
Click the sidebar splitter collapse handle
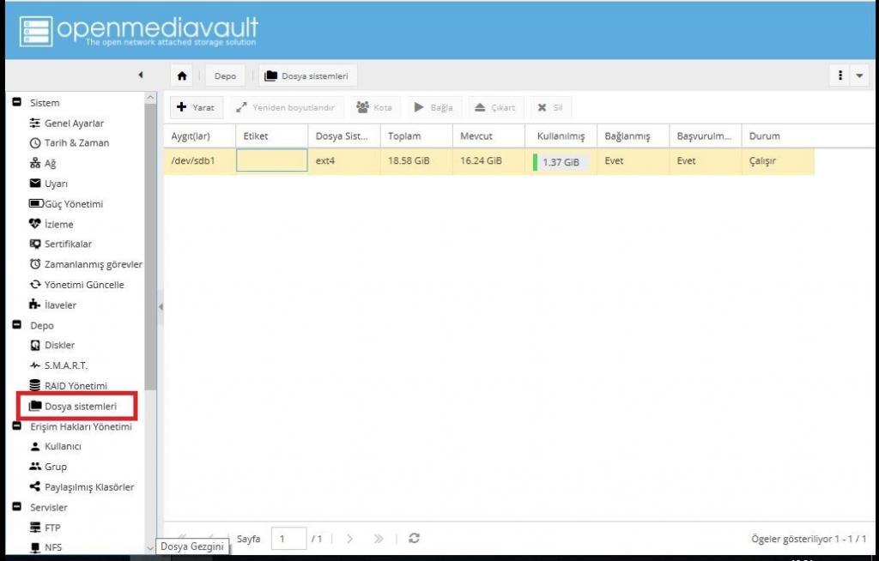[x=161, y=306]
